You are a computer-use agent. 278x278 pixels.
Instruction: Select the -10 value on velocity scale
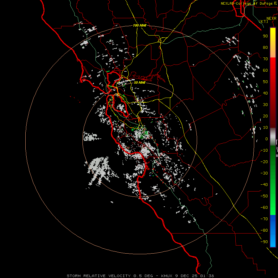264,150
